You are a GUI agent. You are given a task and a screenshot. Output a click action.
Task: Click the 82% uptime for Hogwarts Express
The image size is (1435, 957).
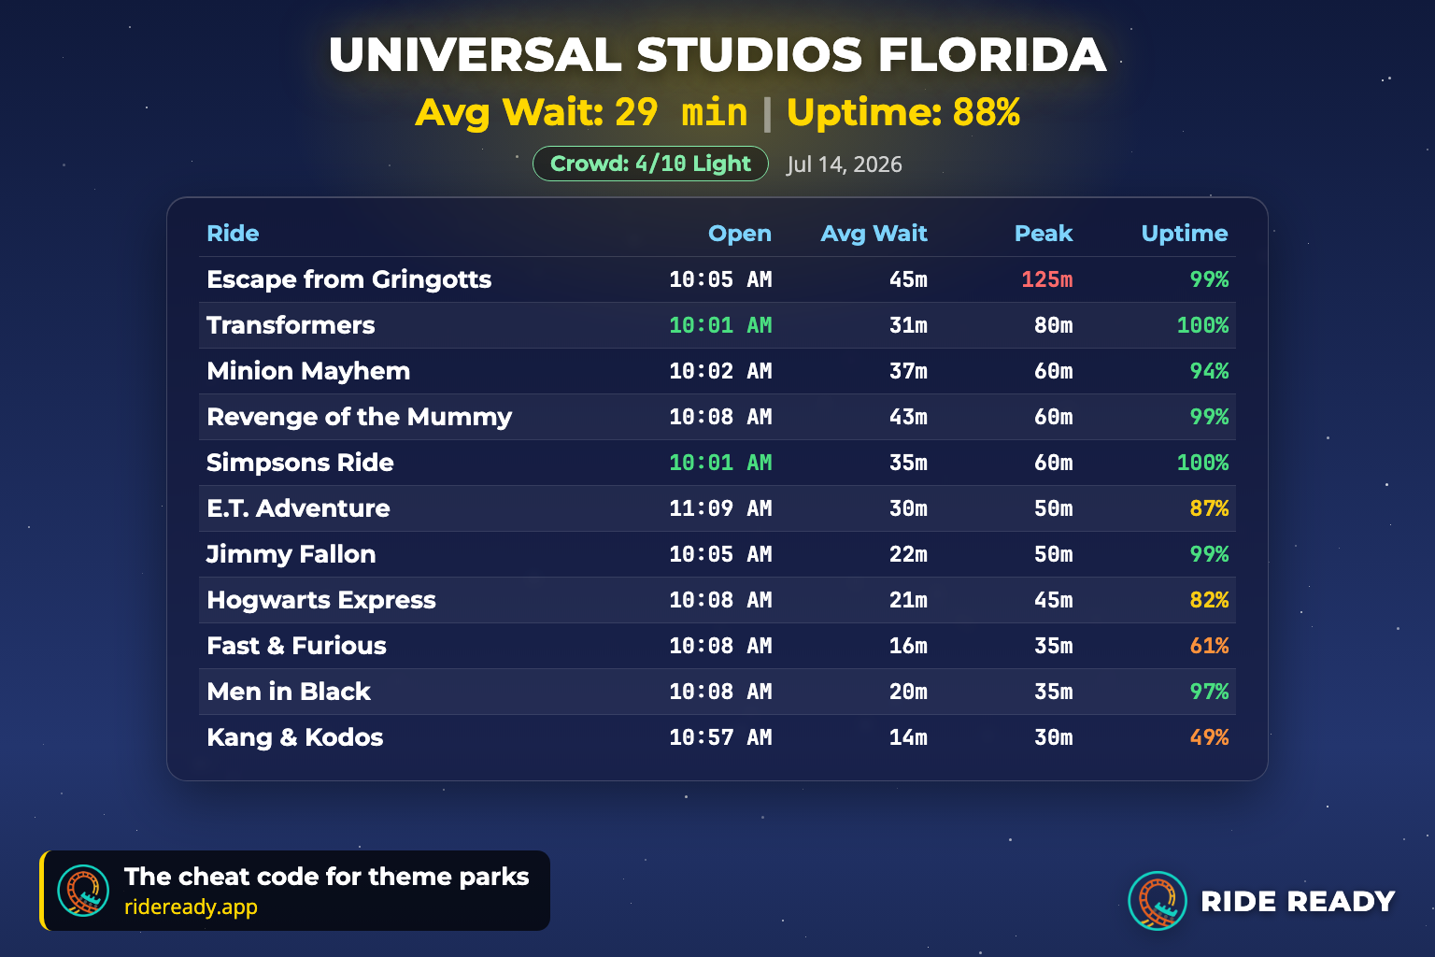pos(1209,600)
